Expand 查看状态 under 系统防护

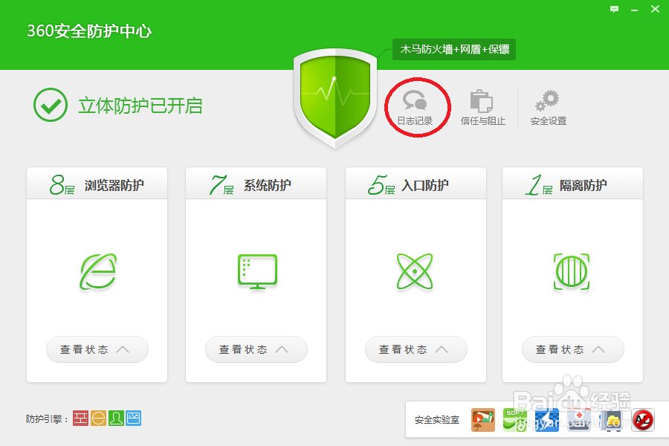click(256, 349)
